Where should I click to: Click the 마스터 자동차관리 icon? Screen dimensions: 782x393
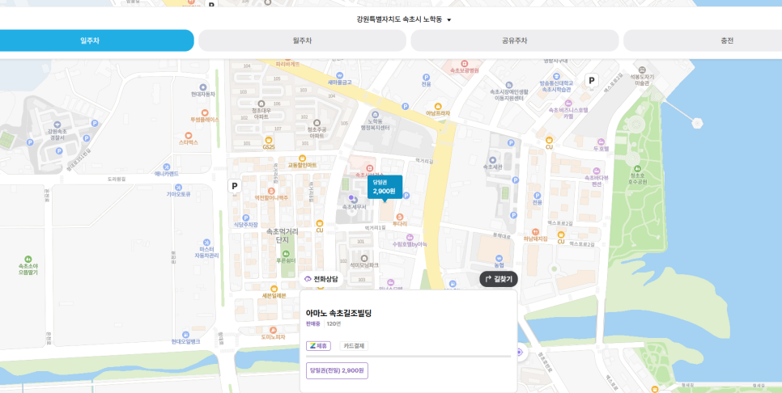[x=206, y=242]
